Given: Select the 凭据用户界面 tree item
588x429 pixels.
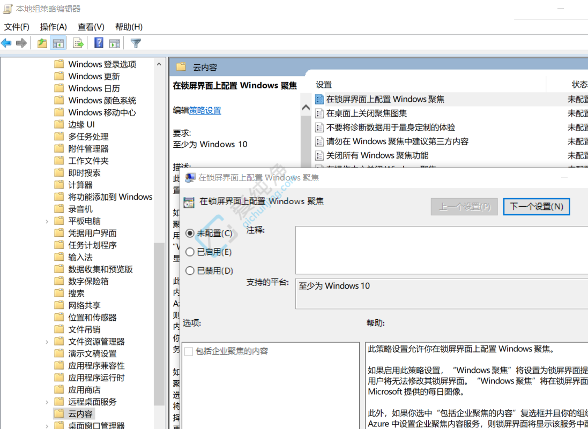Looking at the screenshot, I should (93, 233).
